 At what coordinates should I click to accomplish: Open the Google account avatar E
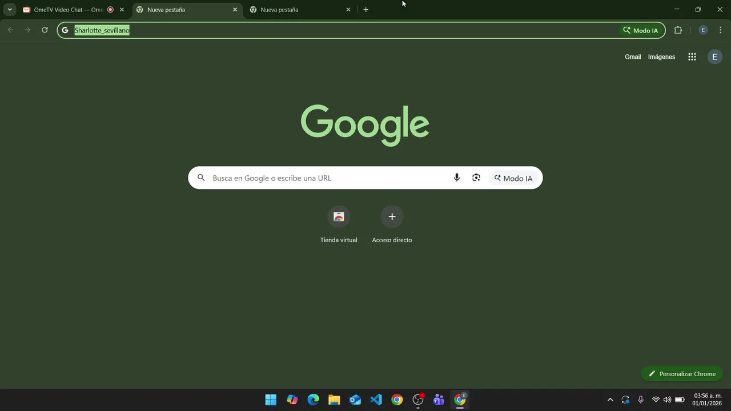coord(714,57)
